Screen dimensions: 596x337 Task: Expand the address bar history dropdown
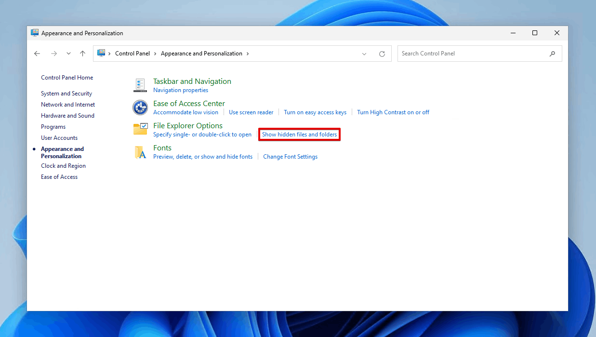(364, 54)
